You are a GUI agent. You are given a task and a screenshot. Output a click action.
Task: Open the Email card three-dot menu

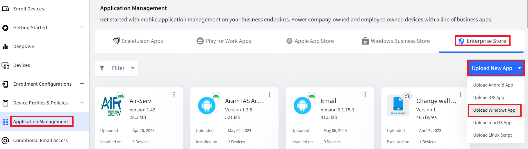365,94
